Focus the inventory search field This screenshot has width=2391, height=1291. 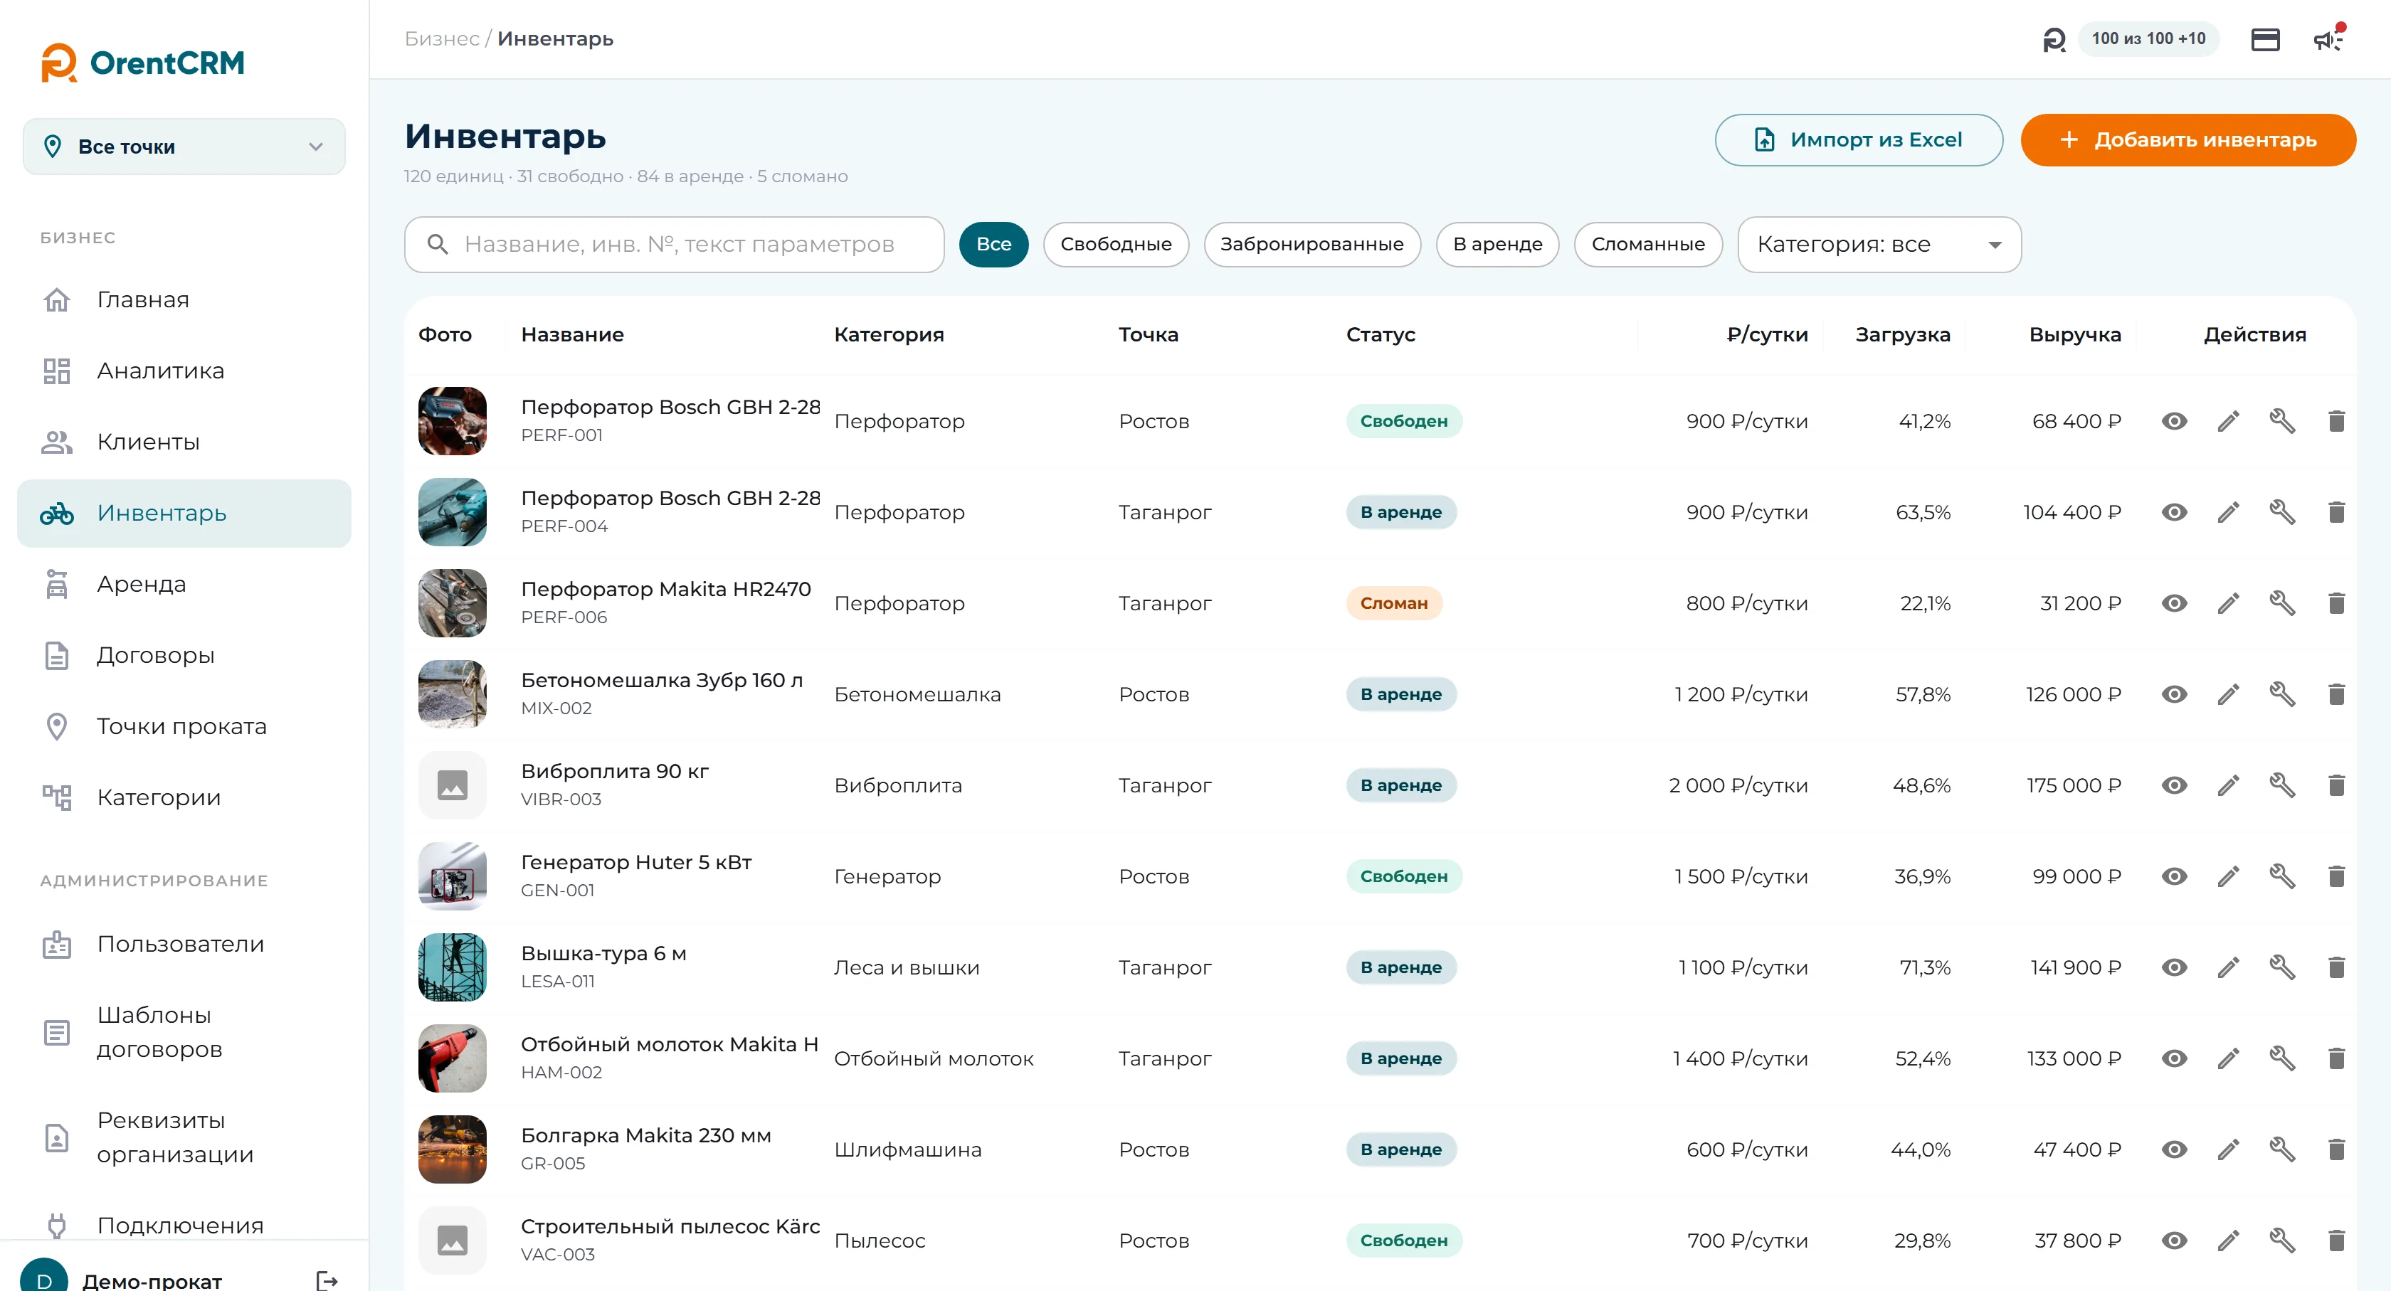coord(674,244)
